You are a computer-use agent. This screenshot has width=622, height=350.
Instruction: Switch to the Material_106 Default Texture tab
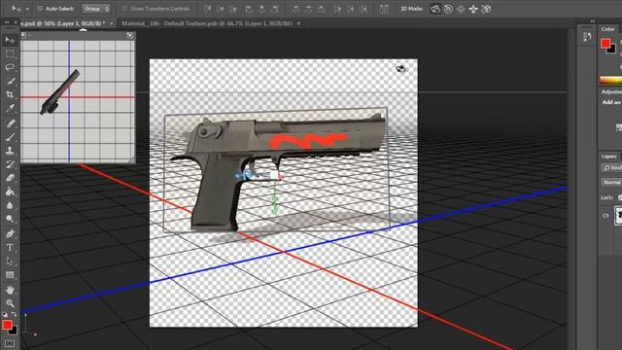click(207, 23)
